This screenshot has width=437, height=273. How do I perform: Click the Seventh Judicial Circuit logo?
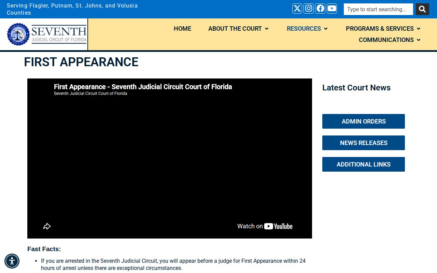tap(47, 34)
